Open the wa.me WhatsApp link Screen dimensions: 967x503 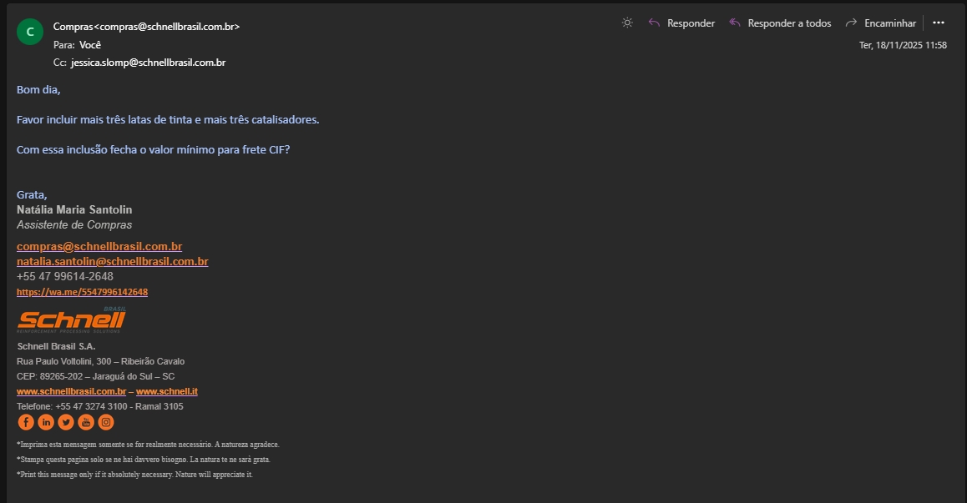(82, 292)
